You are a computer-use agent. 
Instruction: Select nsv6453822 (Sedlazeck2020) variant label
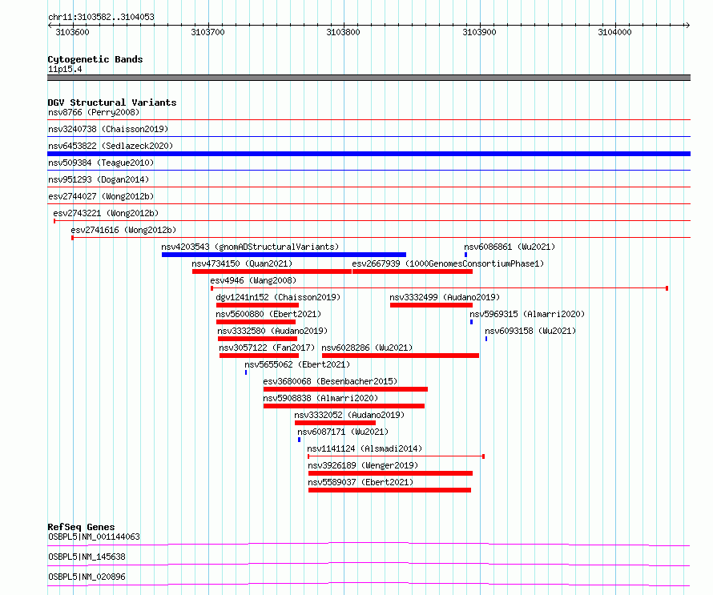(x=111, y=146)
